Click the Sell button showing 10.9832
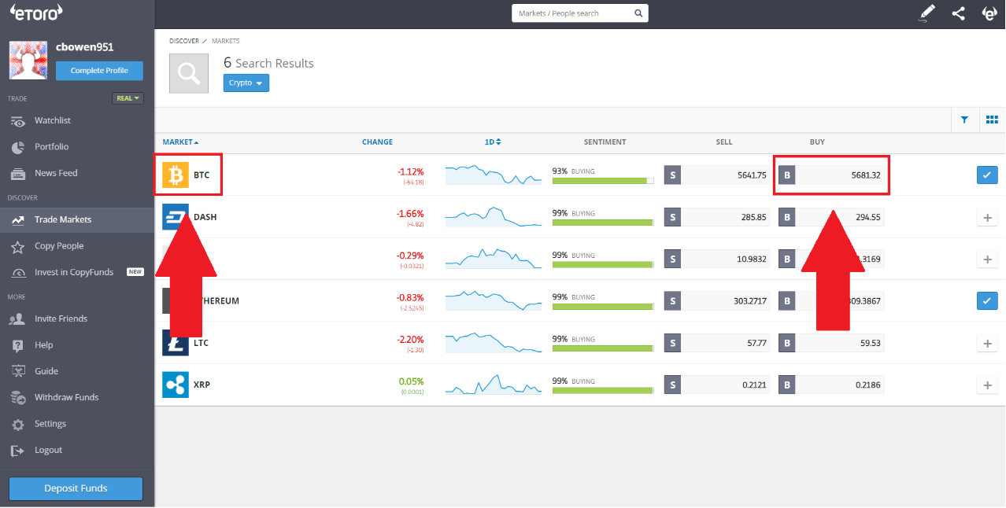Image resolution: width=1006 pixels, height=508 pixels. [x=717, y=259]
